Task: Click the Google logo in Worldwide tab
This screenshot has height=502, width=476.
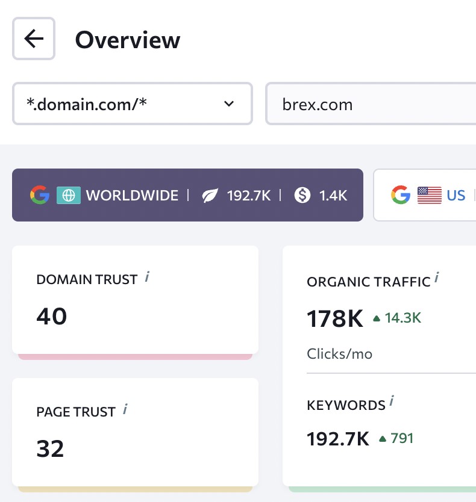Action: click(40, 195)
